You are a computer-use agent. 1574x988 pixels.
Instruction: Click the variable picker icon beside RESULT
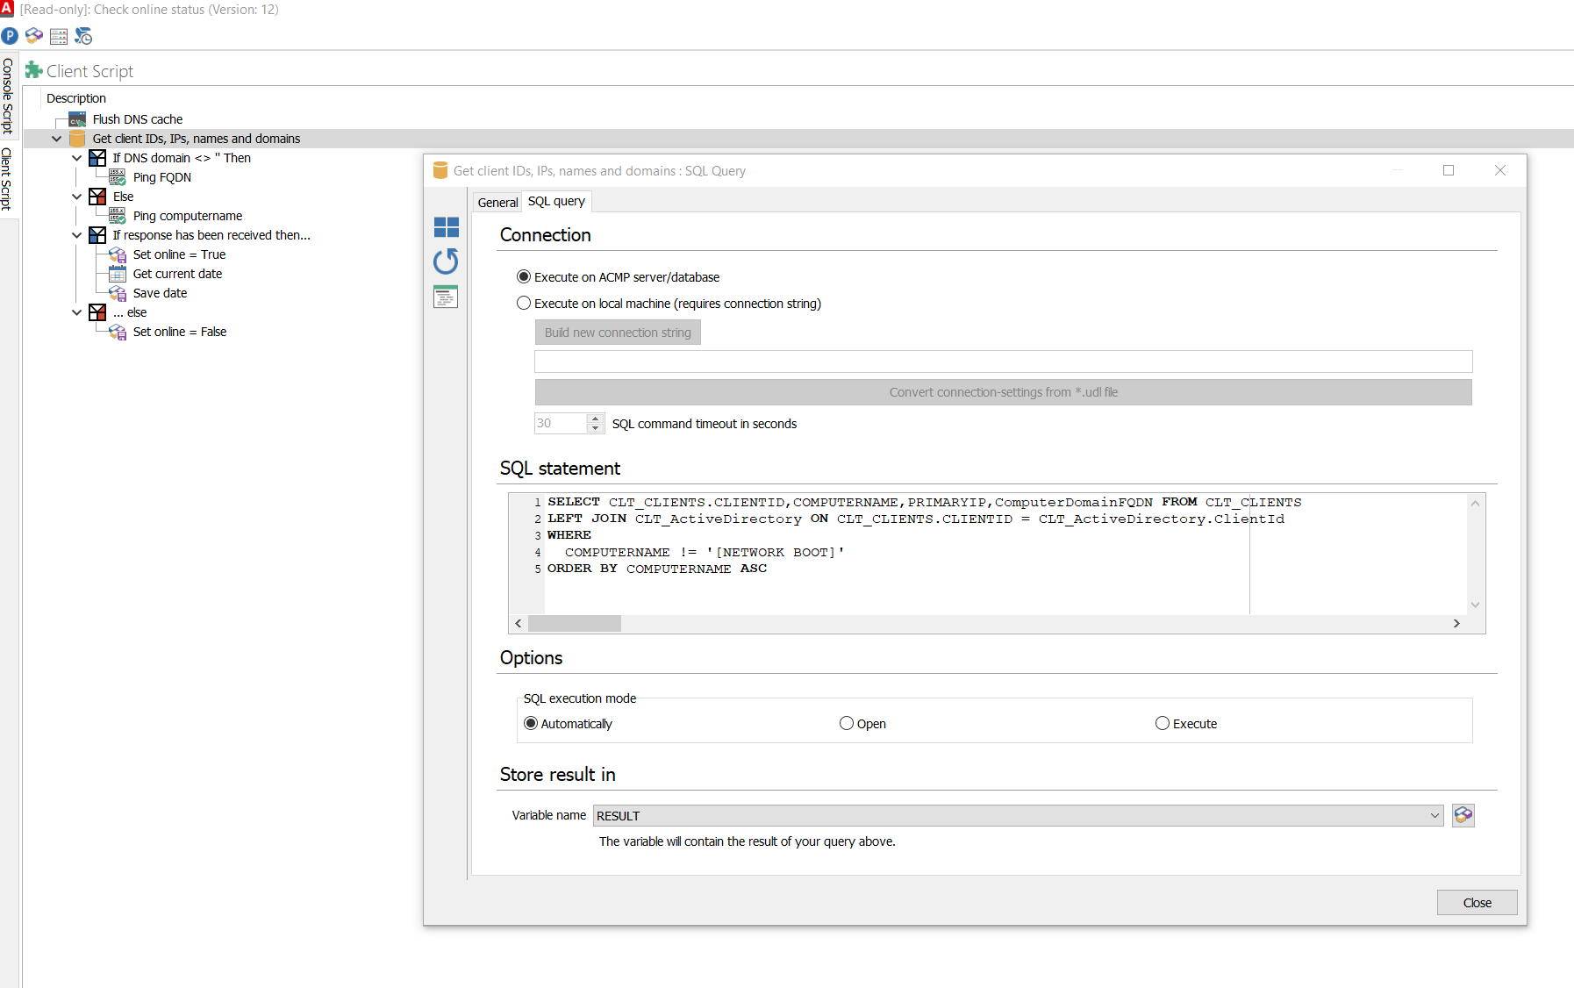(1463, 815)
